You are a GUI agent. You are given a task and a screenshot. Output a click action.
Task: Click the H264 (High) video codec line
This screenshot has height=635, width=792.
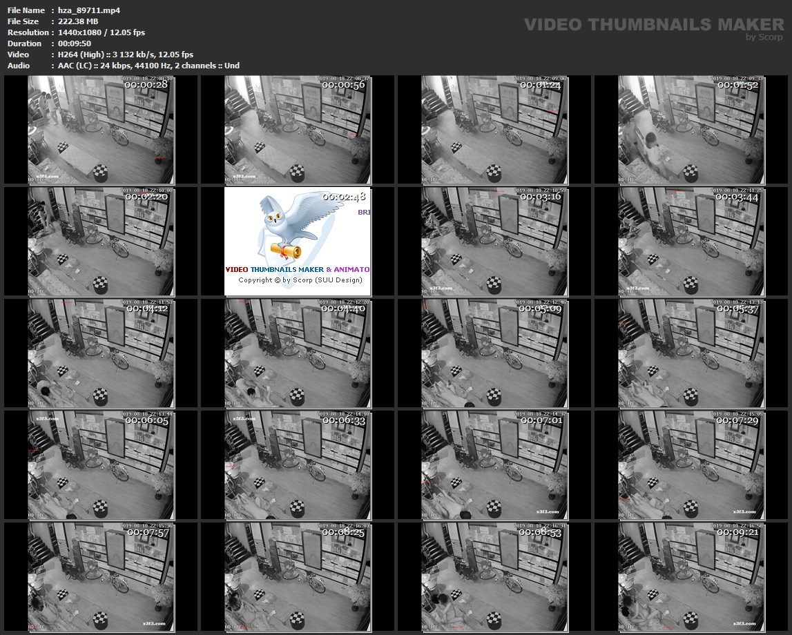coord(125,55)
